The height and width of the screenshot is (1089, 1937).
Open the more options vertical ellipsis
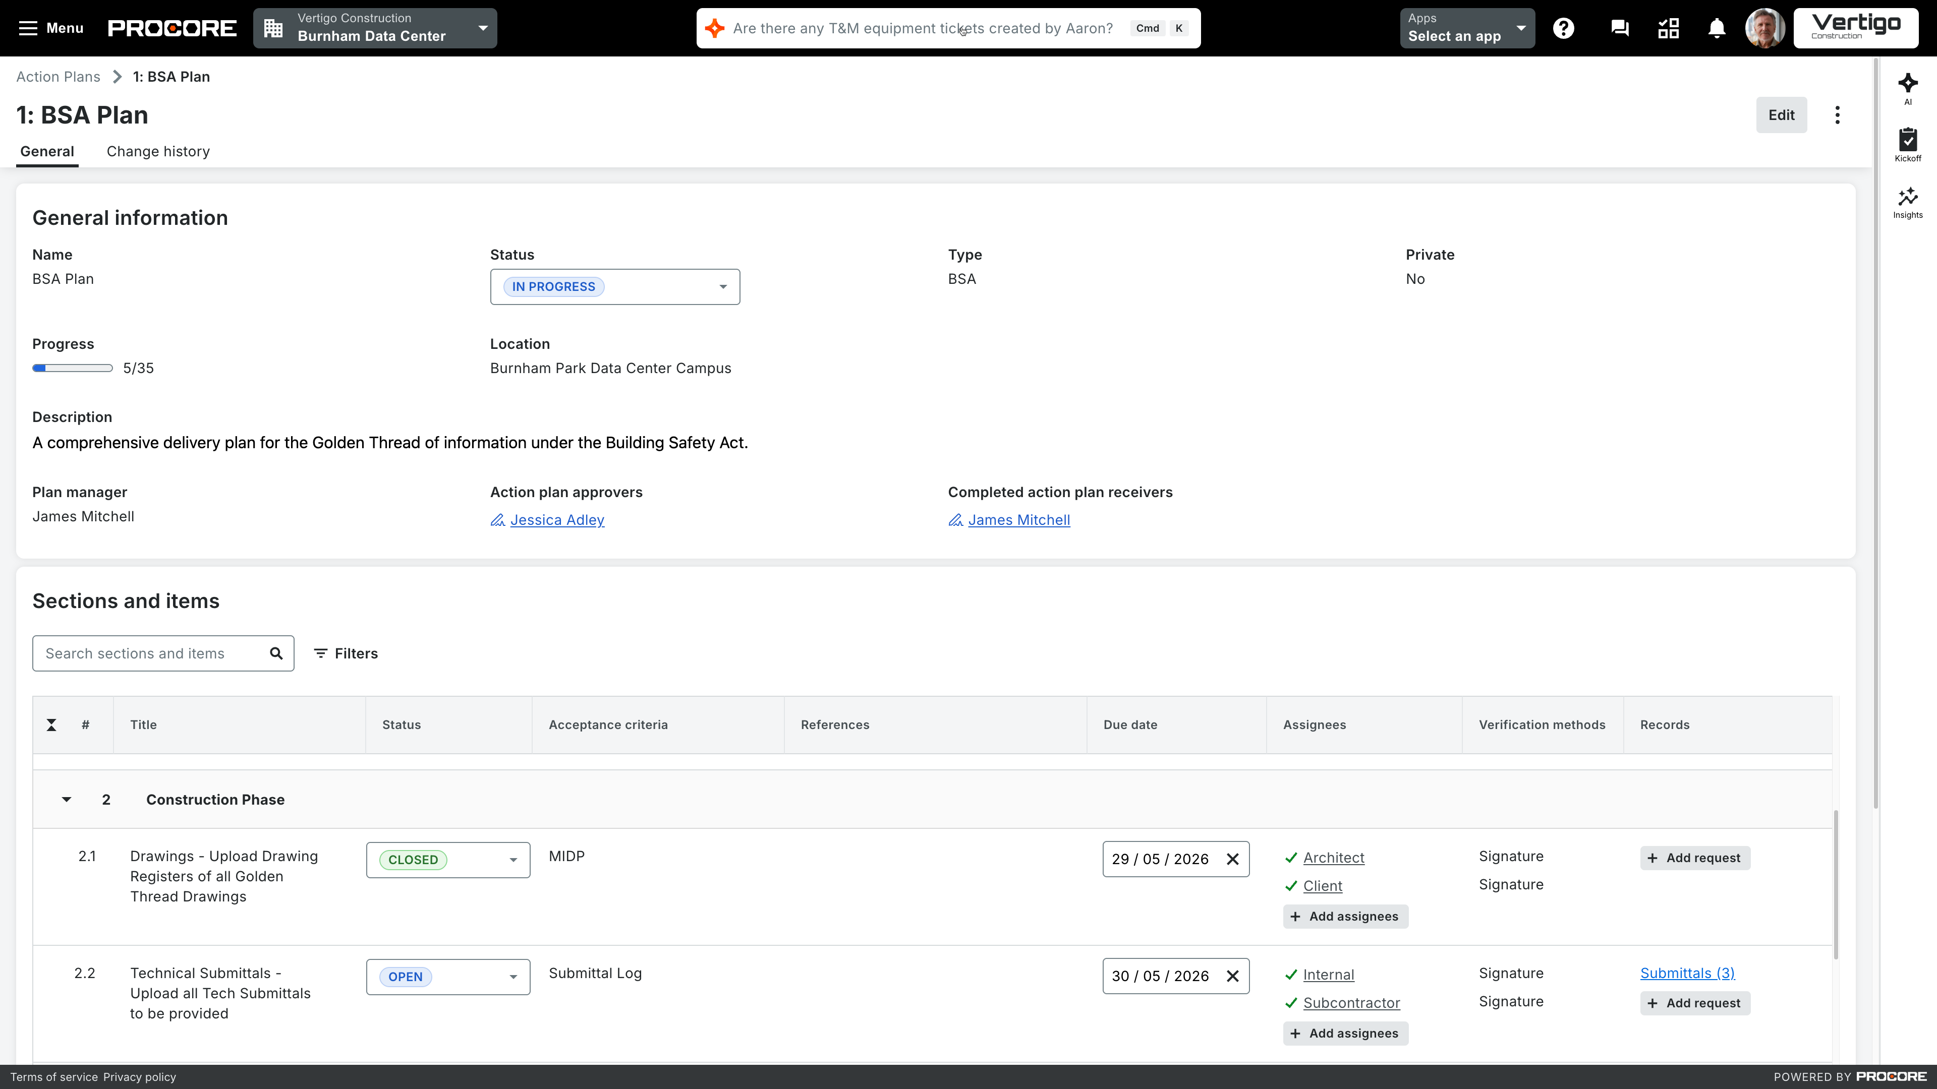tap(1837, 115)
